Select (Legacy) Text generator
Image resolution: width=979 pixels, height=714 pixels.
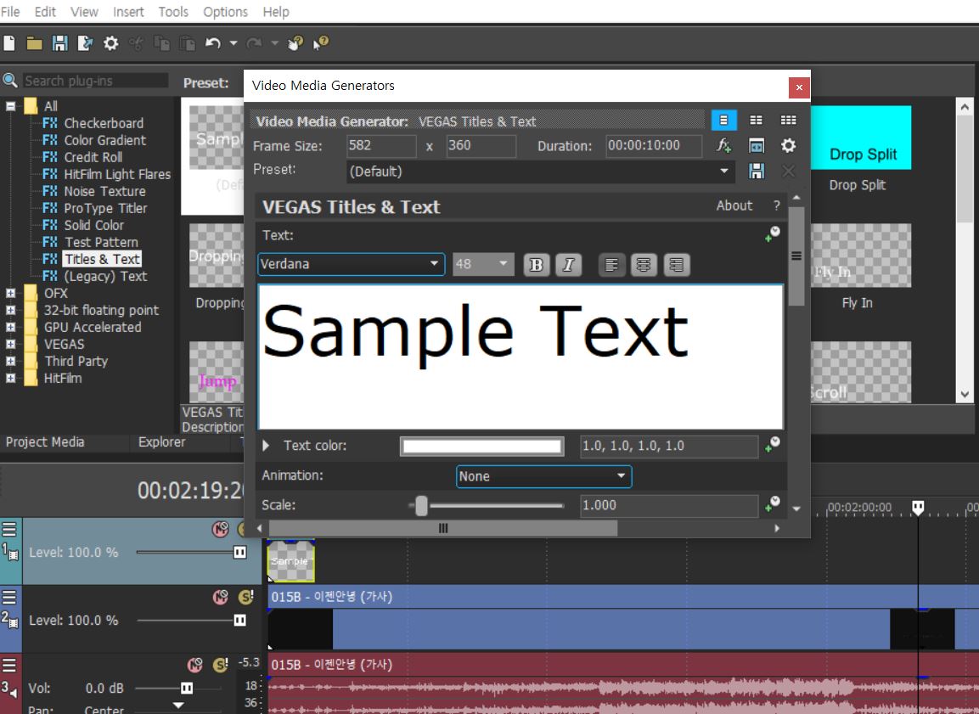[105, 277]
